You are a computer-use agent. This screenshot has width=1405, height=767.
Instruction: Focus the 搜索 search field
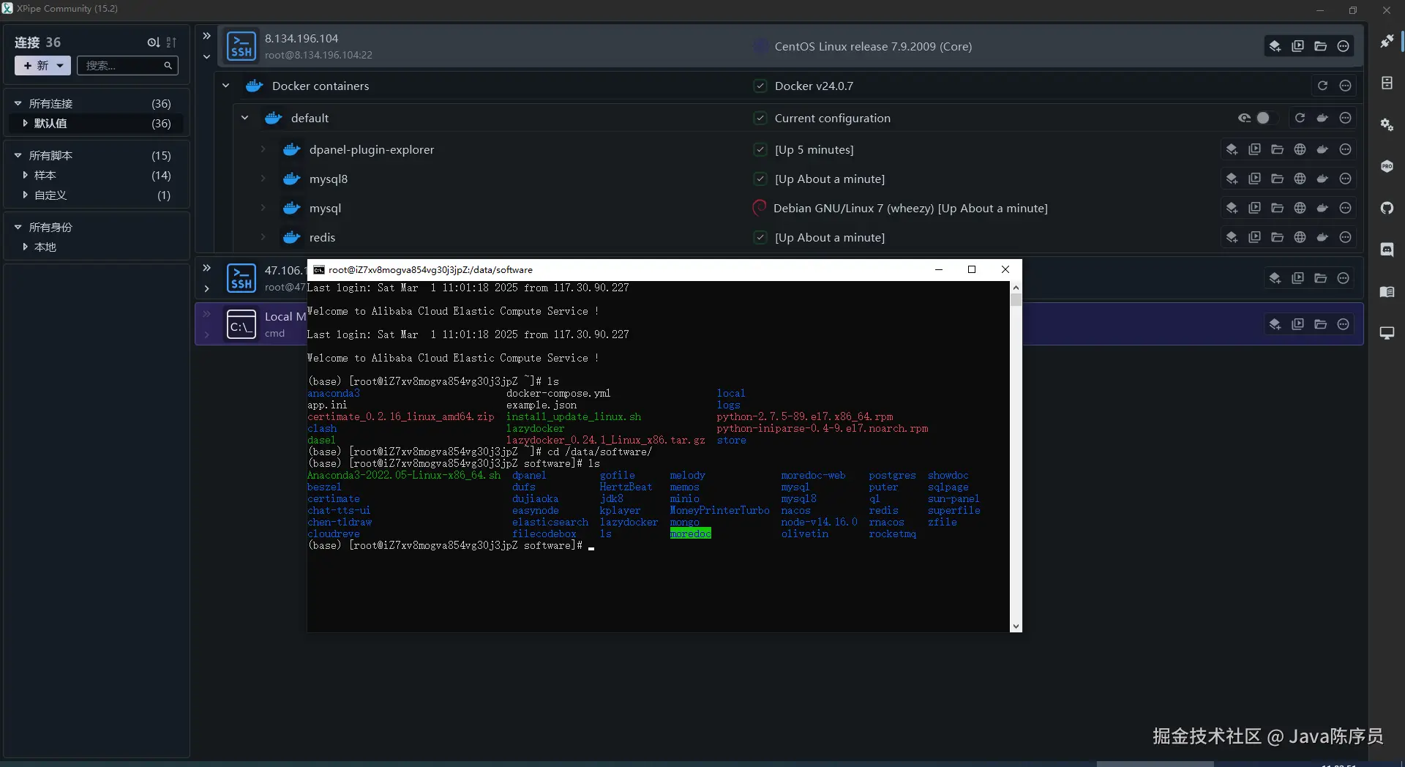coord(127,66)
